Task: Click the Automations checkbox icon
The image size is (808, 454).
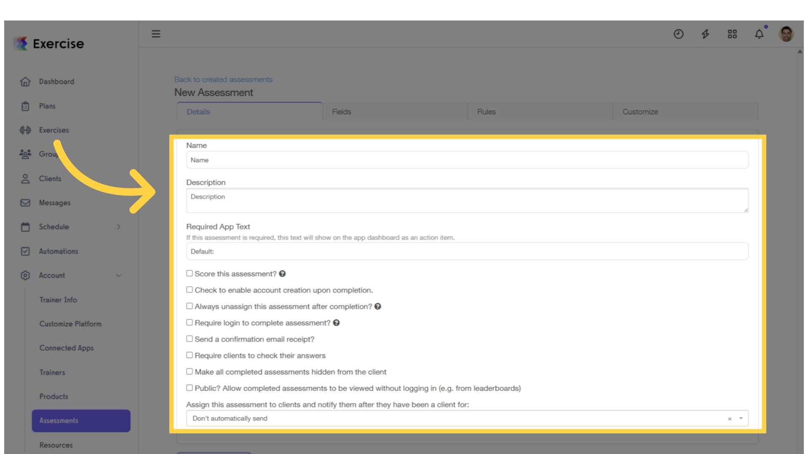Action: [x=25, y=251]
